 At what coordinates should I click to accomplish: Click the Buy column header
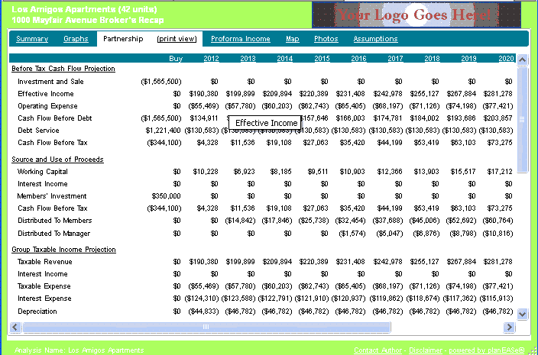pyautogui.click(x=176, y=59)
